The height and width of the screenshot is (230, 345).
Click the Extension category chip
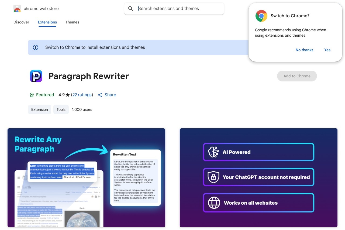pos(40,109)
